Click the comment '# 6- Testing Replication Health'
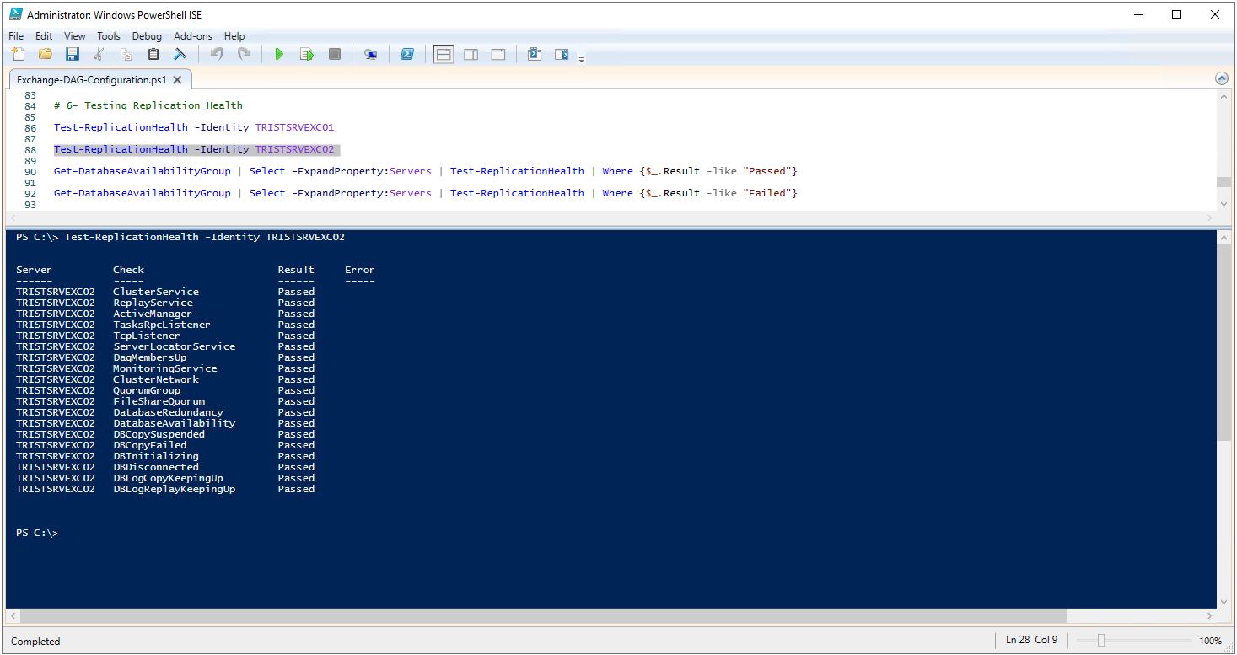 (x=148, y=105)
